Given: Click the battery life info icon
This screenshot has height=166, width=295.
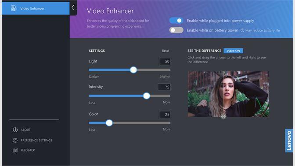Looking at the screenshot, I should [x=242, y=30].
